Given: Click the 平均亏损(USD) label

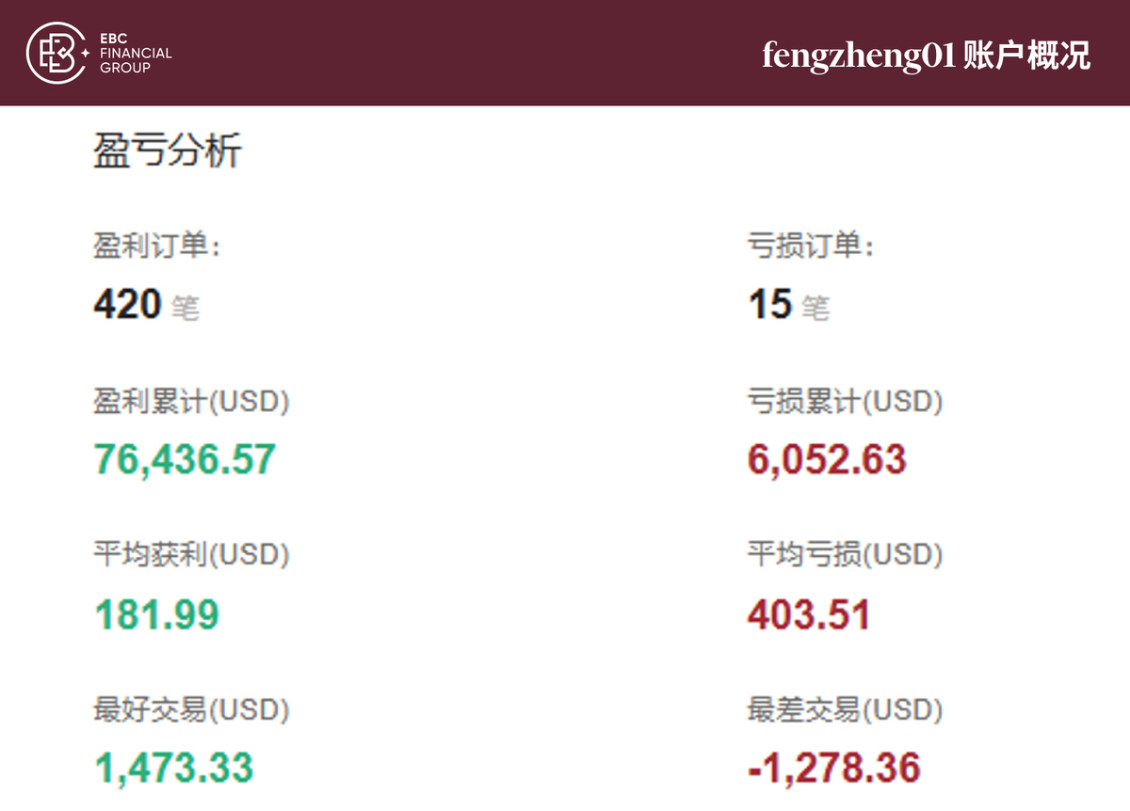Looking at the screenshot, I should pos(845,555).
